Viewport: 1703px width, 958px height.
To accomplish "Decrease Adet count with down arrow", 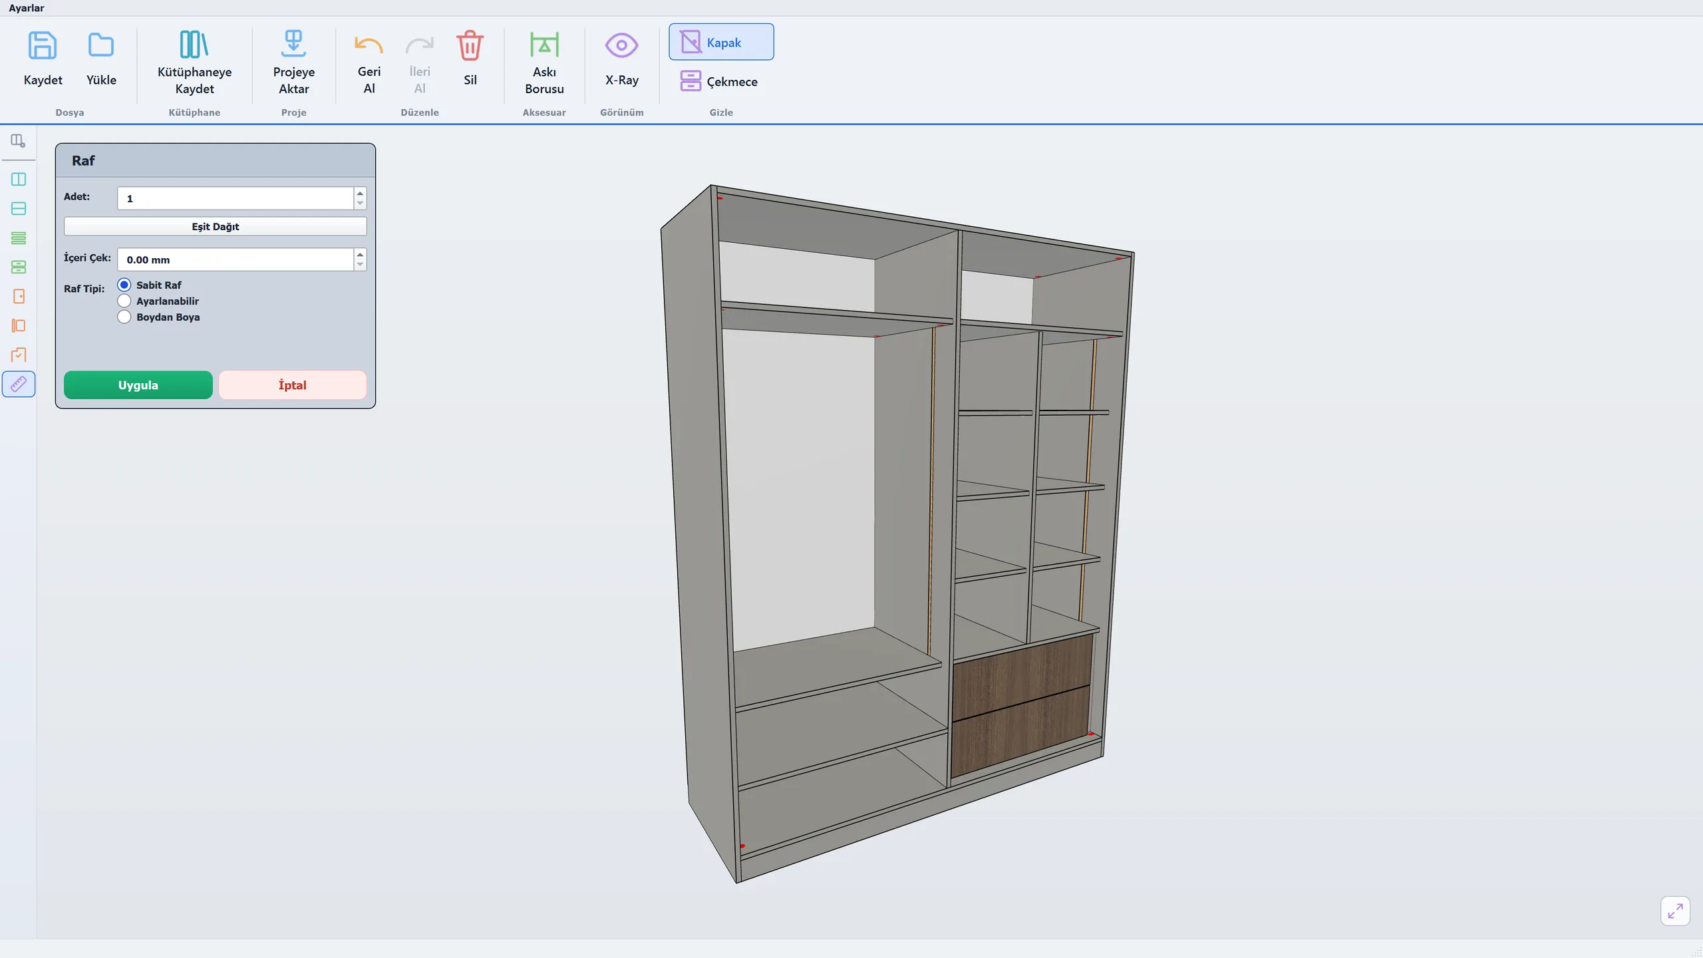I will tap(360, 203).
